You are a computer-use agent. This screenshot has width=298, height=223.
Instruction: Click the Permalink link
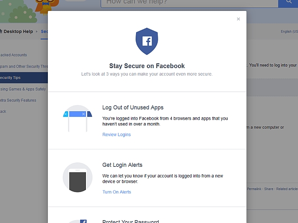tap(254, 189)
